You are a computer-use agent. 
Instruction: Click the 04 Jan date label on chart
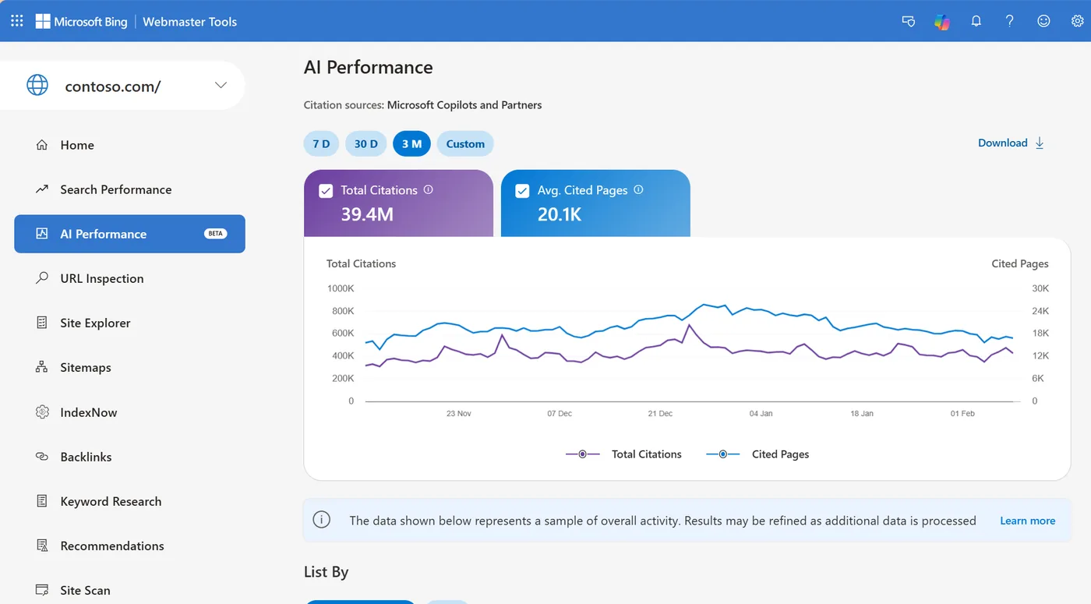click(x=761, y=414)
